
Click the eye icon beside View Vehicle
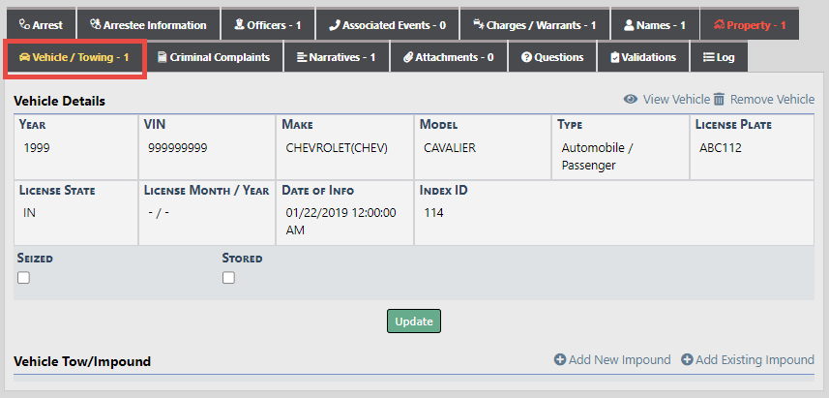point(630,99)
